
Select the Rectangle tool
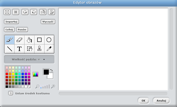[x=39, y=40]
